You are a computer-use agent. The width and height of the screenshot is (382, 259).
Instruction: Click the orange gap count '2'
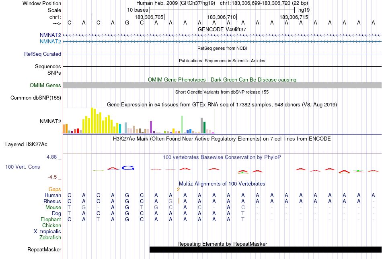tap(178, 190)
